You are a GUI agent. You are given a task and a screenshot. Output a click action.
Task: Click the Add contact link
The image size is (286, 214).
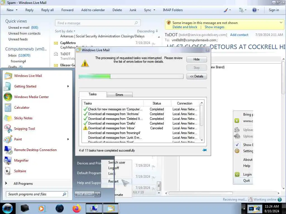[x=239, y=35]
